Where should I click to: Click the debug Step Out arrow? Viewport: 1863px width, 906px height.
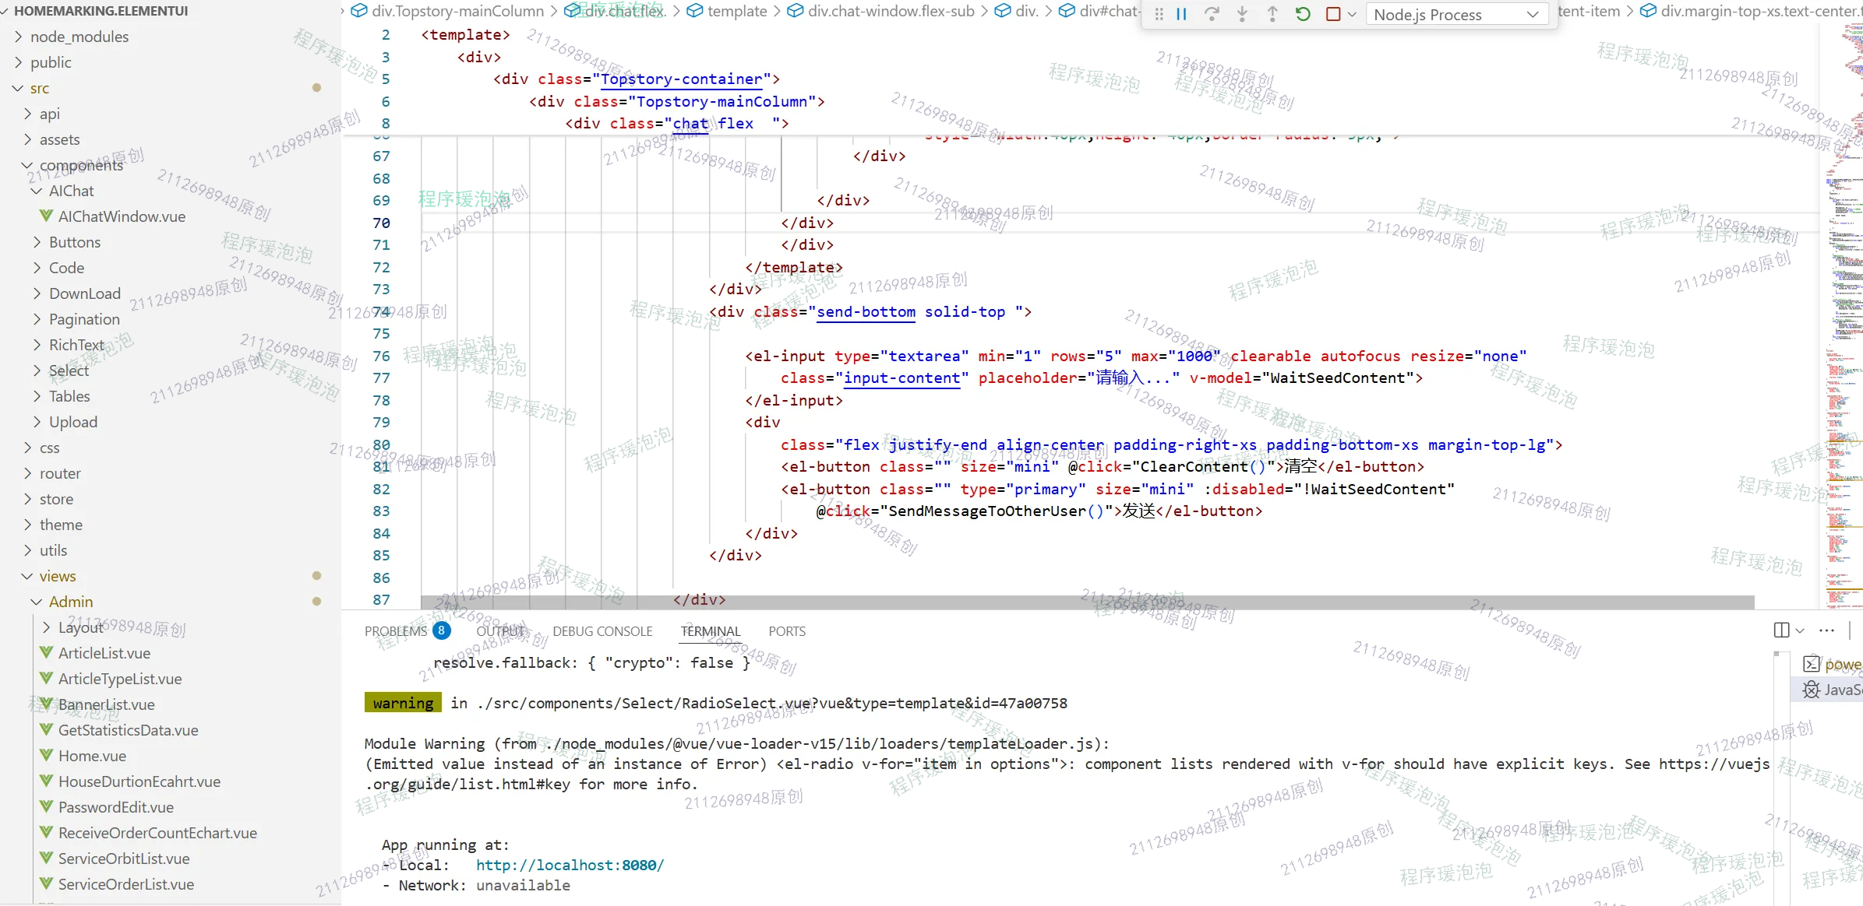click(x=1272, y=14)
